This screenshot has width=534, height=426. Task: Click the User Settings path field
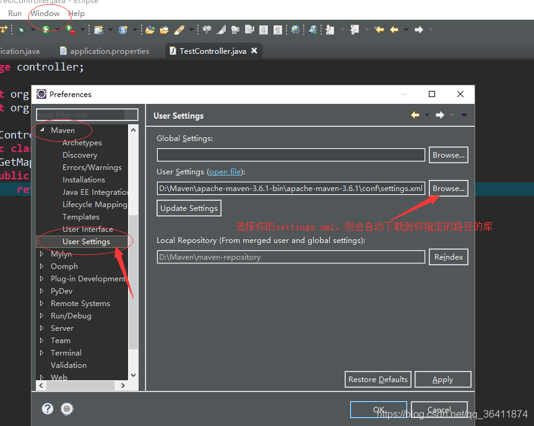(x=291, y=189)
